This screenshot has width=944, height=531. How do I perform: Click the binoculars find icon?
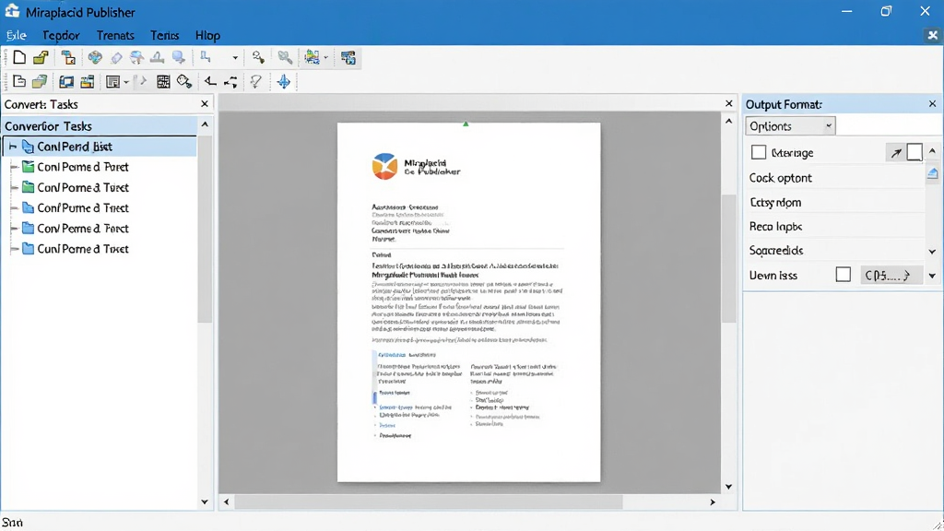pyautogui.click(x=285, y=57)
